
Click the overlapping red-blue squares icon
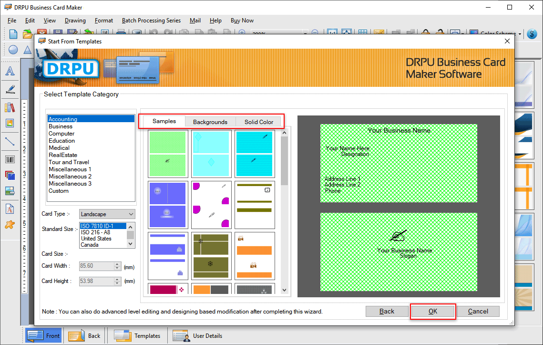click(10, 175)
